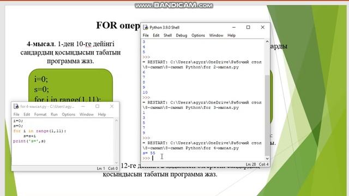The width and height of the screenshot is (349, 196).
Task: Maximize the Python 3.9.0 Shell window
Action: pos(248,27)
